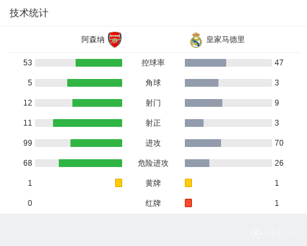Click Arsenal's green 控球率 possession bar

pyautogui.click(x=99, y=63)
